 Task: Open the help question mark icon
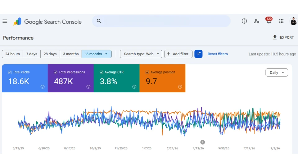coord(244,21)
